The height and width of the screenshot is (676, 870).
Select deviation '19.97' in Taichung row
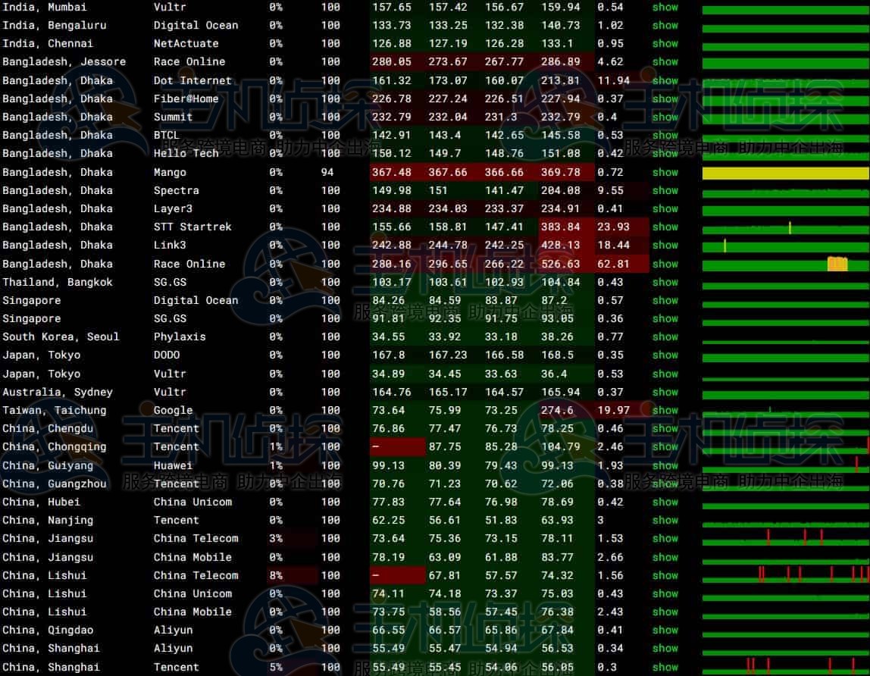(x=613, y=411)
